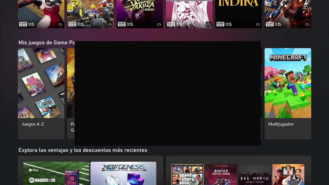Click the X|S badge on the INDIKA tile

pos(229,24)
